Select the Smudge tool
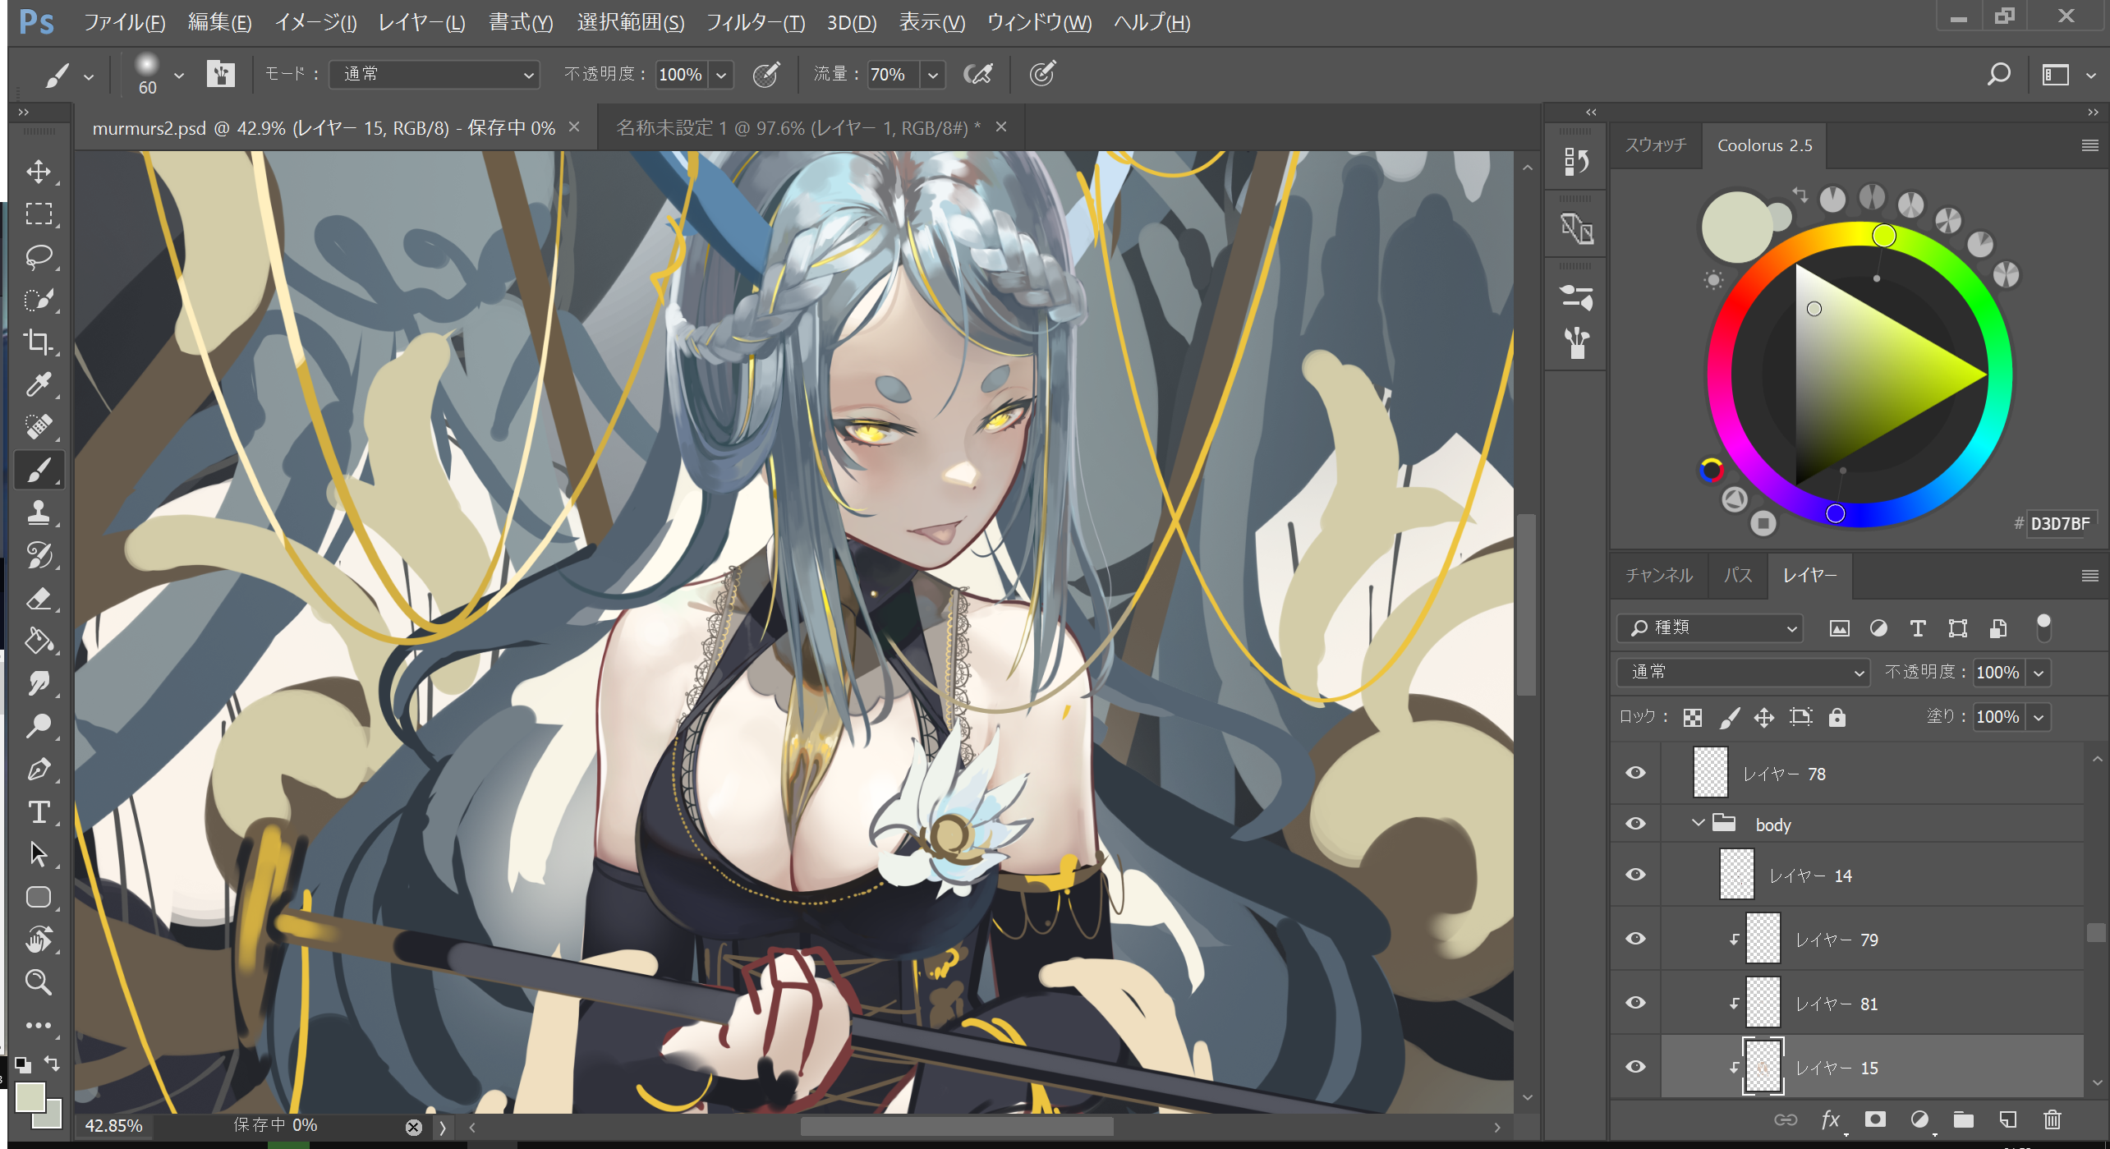Screen dimensions: 2110x1149 (38, 683)
